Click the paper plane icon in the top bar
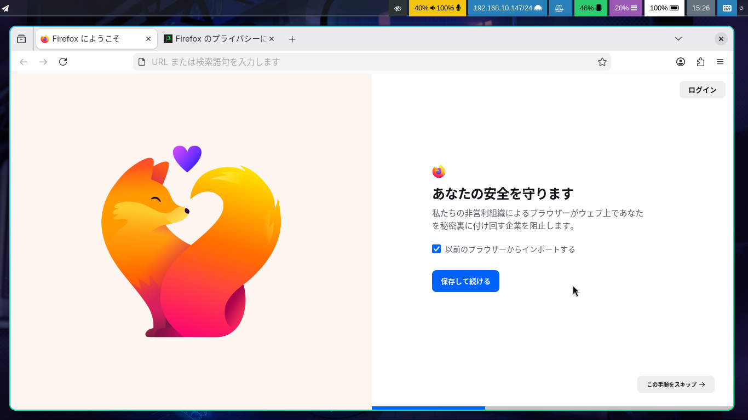 tap(5, 8)
